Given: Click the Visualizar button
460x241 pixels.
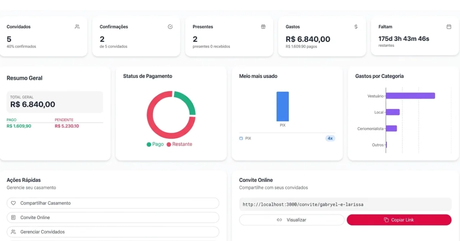Looking at the screenshot, I should [x=292, y=220].
